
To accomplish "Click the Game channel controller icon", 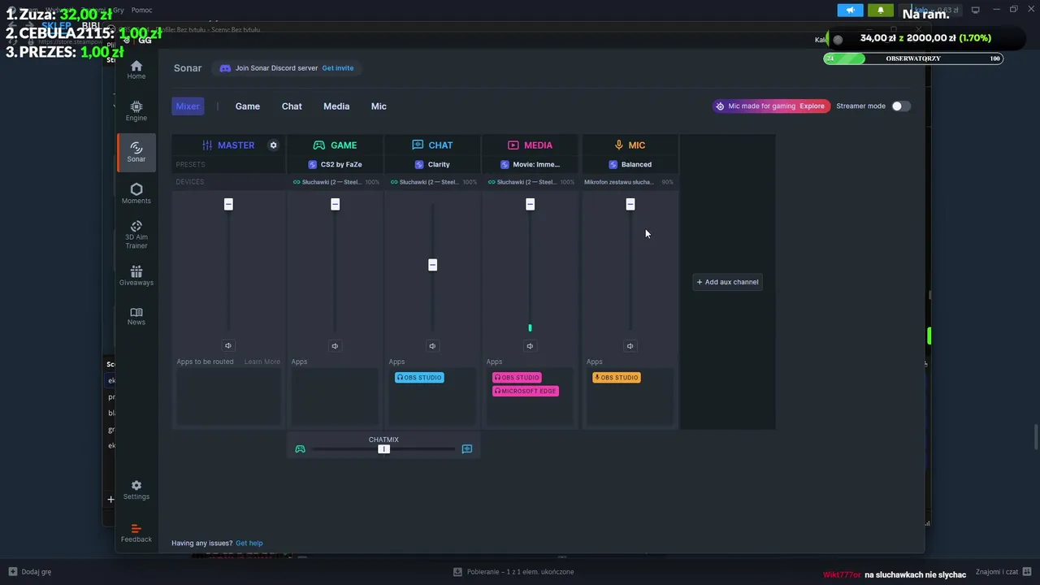I will (x=319, y=145).
